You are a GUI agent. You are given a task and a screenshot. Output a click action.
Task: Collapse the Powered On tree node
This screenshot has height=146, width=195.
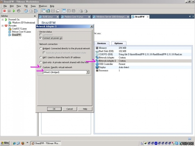[x=2, y=19]
